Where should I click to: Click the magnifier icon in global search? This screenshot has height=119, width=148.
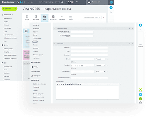62,2
